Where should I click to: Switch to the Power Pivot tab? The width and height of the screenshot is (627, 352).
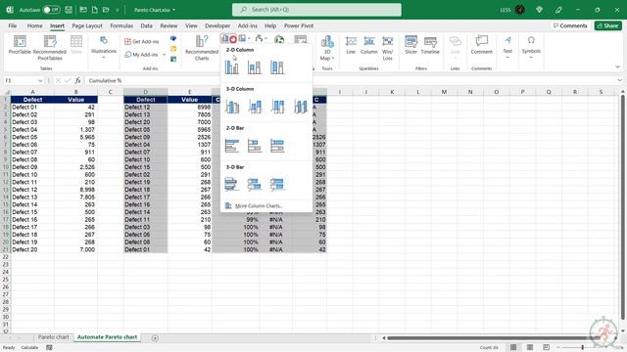click(299, 25)
